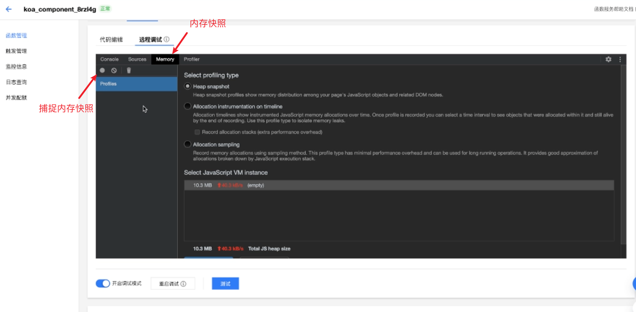
Task: Click the 正常 status badge
Action: (105, 9)
